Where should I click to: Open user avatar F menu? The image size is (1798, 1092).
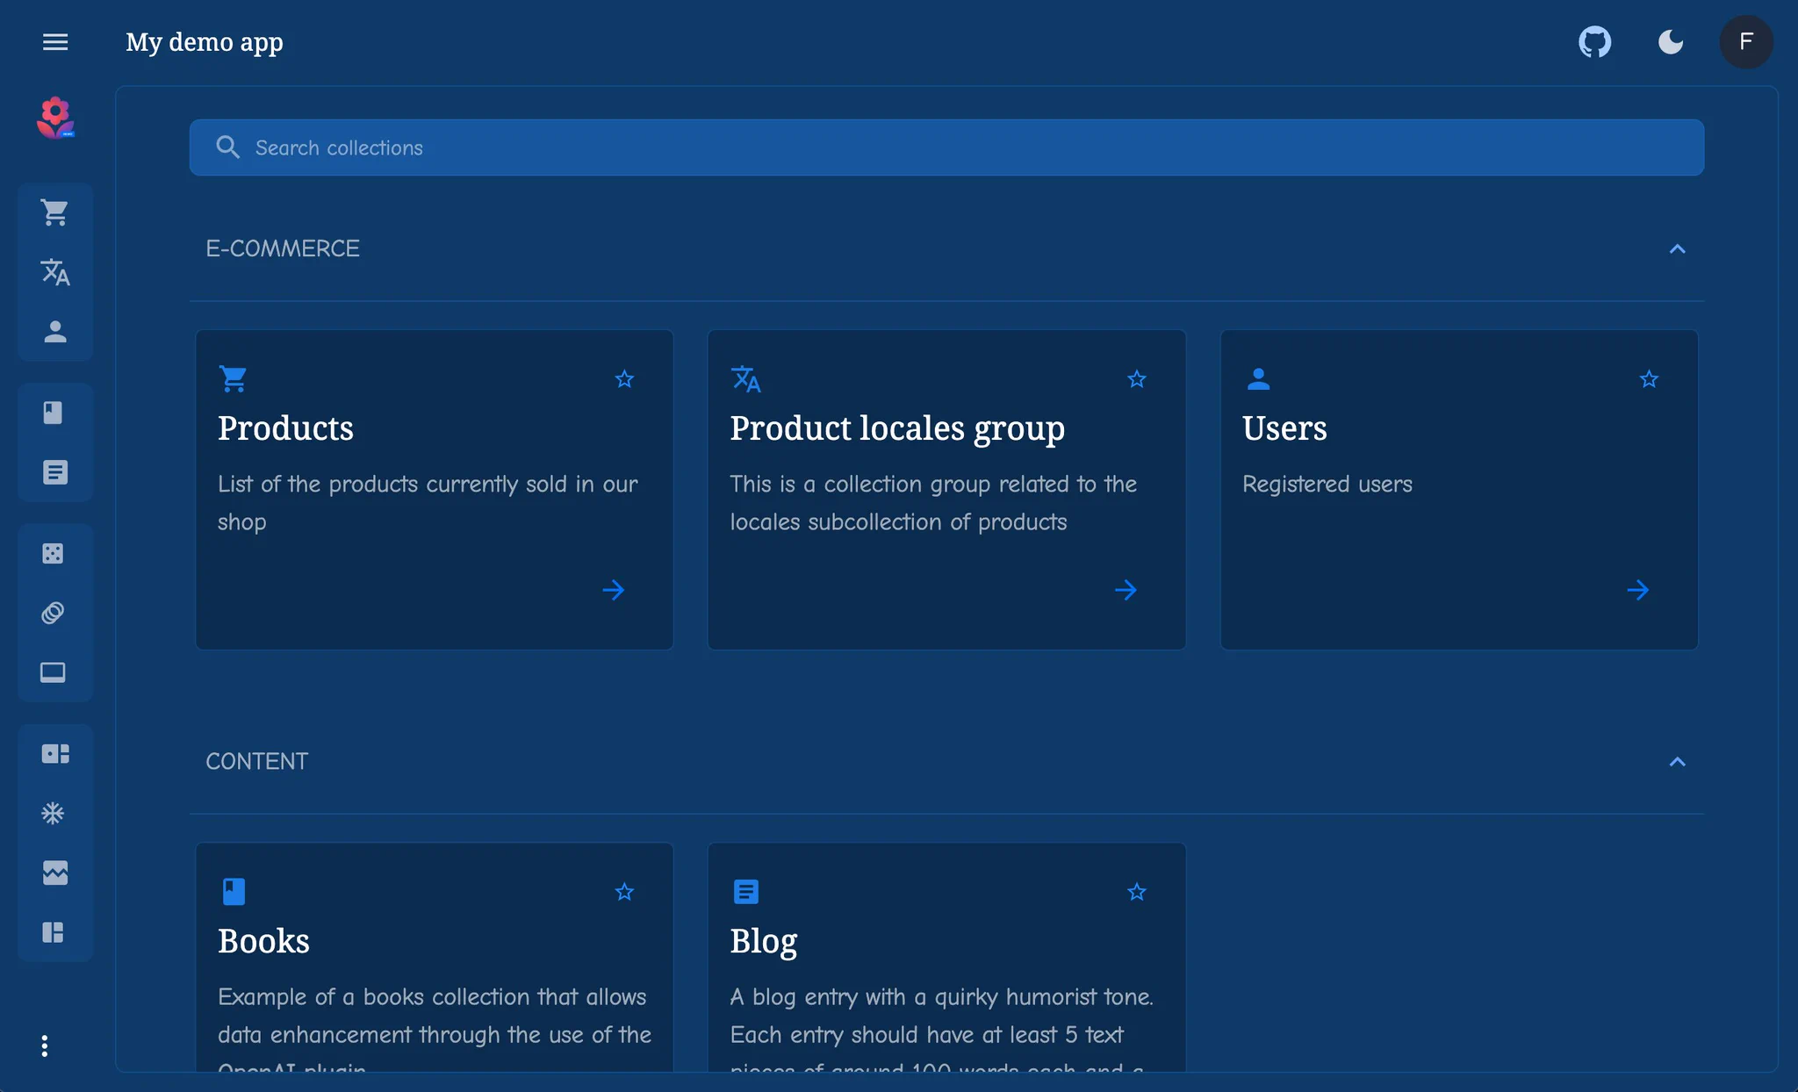tap(1745, 42)
